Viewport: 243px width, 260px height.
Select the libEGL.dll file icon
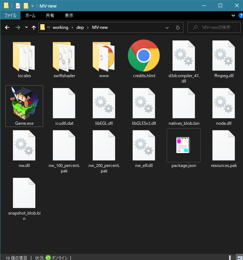tap(104, 103)
